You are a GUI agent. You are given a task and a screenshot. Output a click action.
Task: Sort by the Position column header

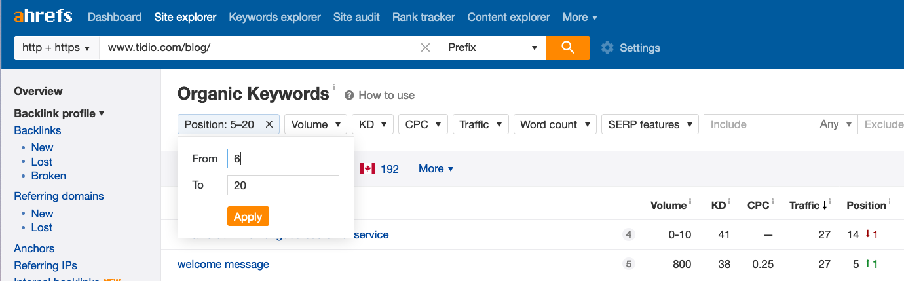point(866,205)
